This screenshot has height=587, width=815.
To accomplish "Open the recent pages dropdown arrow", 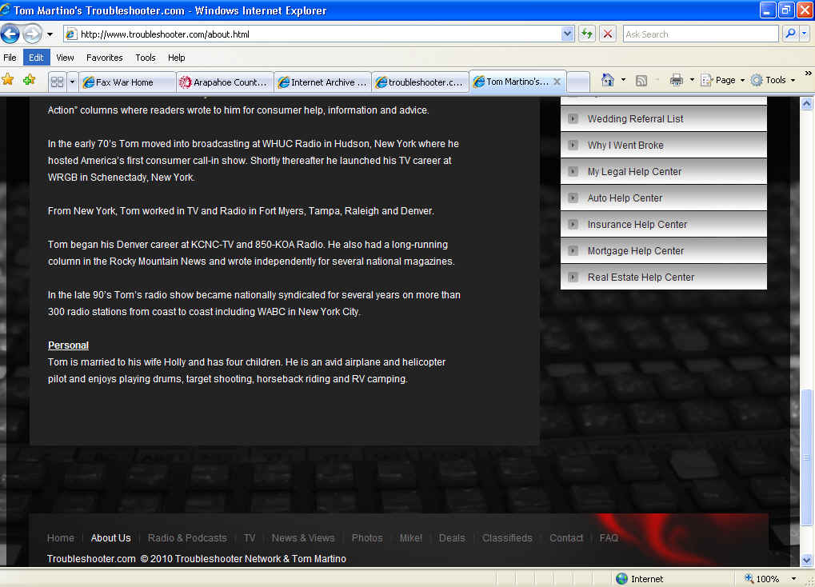I will point(50,34).
